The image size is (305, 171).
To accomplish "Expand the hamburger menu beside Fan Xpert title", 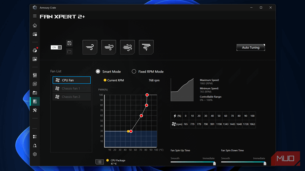I will pos(35,16).
